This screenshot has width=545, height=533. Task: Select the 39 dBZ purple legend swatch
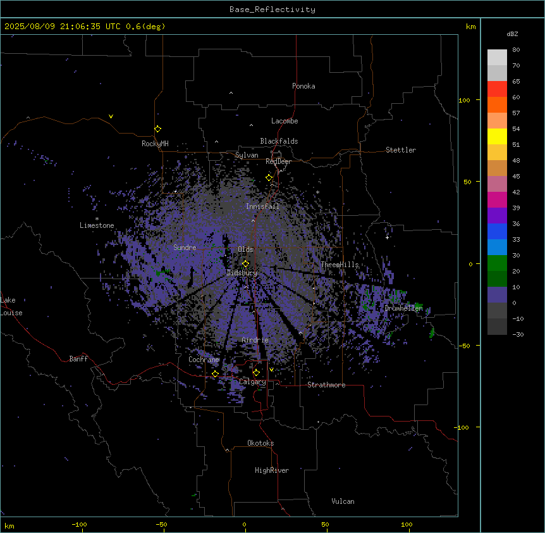click(x=497, y=216)
